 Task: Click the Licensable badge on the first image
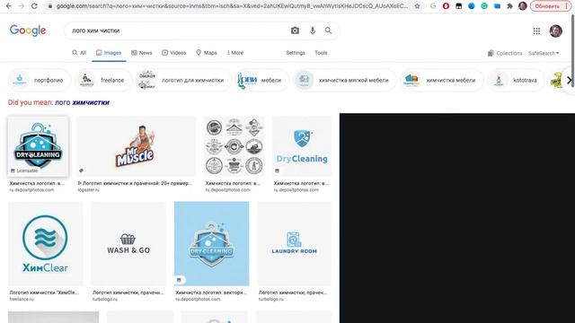24,170
